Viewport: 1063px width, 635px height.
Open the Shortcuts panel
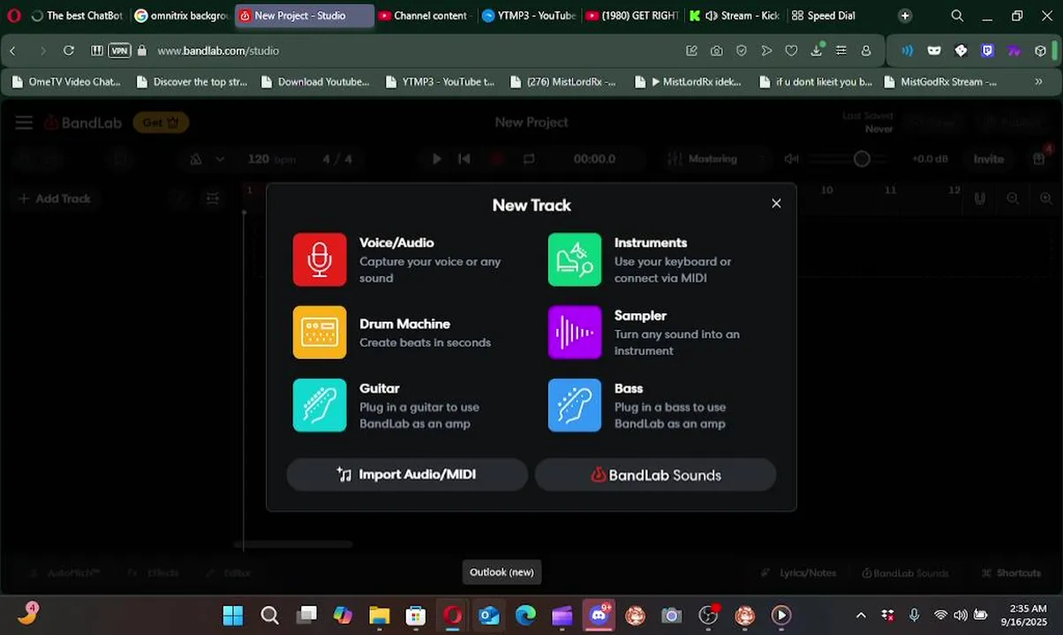point(1011,573)
